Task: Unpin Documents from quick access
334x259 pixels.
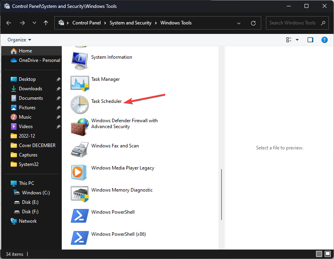Action: pyautogui.click(x=58, y=98)
